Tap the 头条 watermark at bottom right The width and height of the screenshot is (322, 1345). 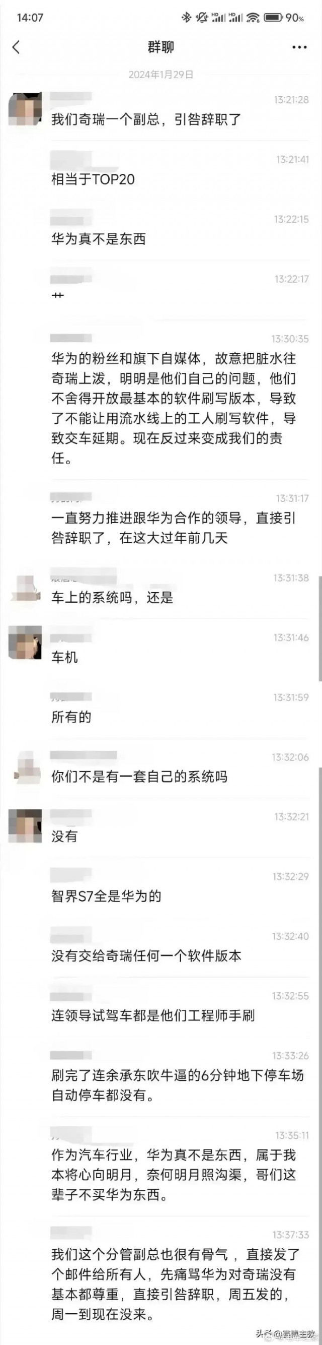(x=286, y=1335)
